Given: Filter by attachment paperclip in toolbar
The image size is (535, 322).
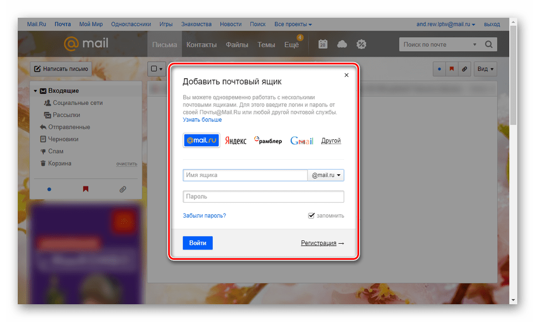Looking at the screenshot, I should [465, 69].
